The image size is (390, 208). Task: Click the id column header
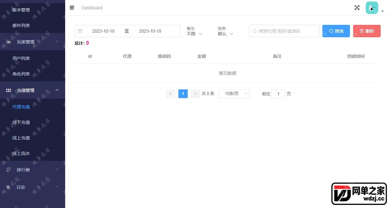click(x=90, y=56)
